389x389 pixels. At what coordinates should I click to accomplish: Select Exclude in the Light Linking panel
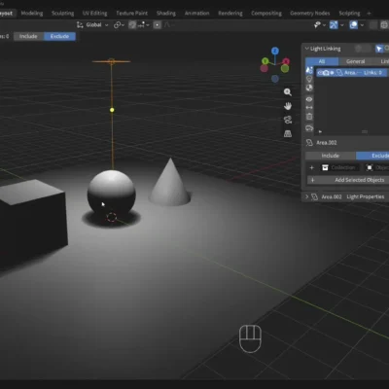tap(372, 156)
